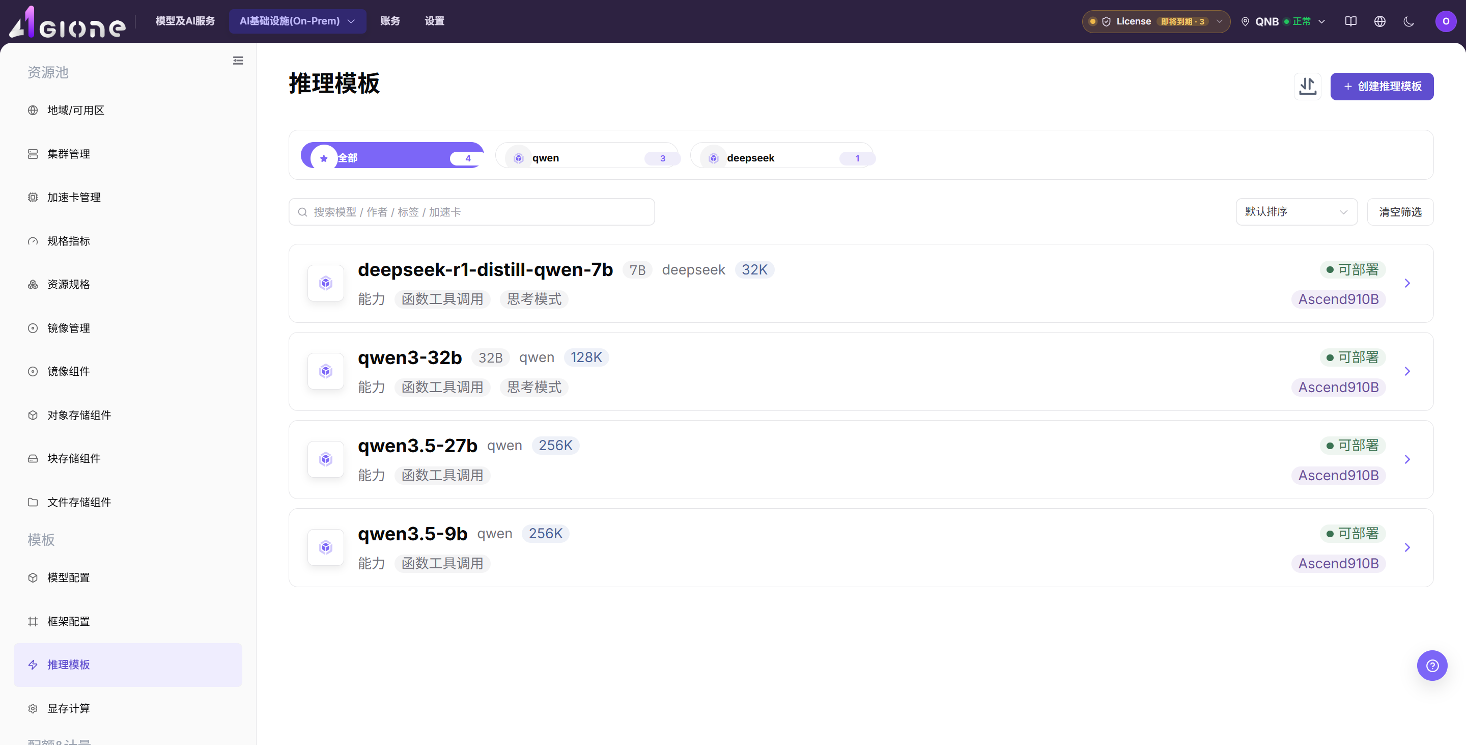Viewport: 1466px width, 745px height.
Task: Click 清空筛选 button
Action: [1400, 212]
